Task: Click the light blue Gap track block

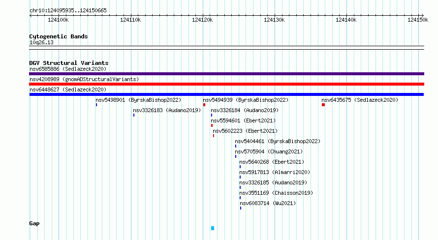Action: coord(213,228)
